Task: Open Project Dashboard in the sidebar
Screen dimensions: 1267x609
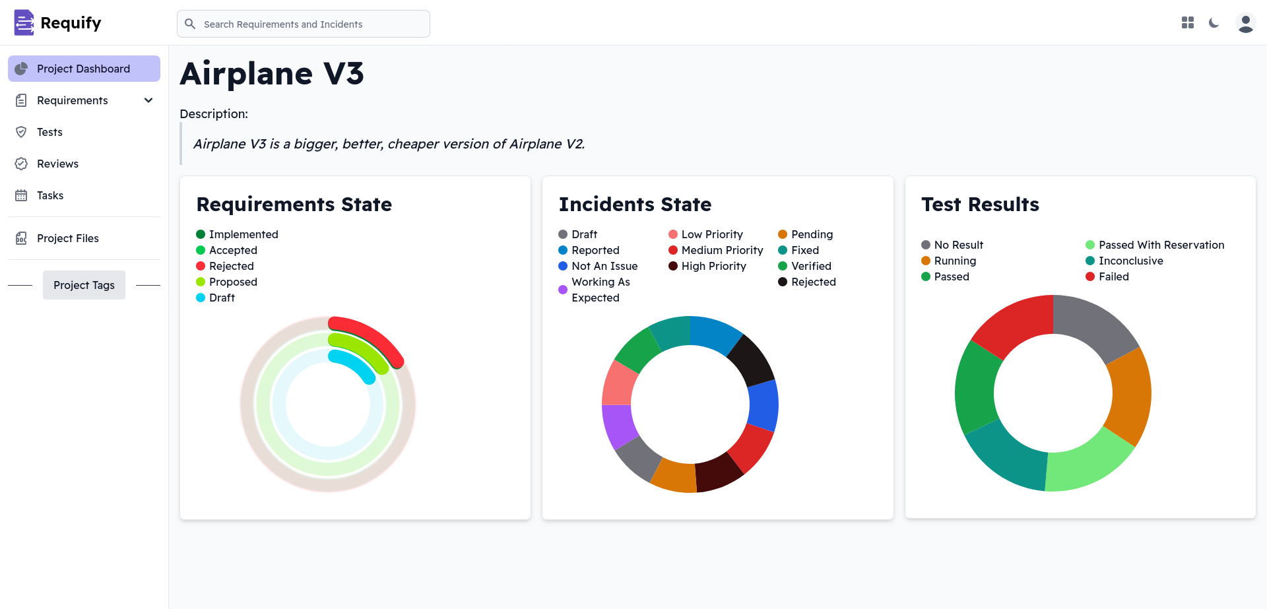Action: [x=84, y=69]
